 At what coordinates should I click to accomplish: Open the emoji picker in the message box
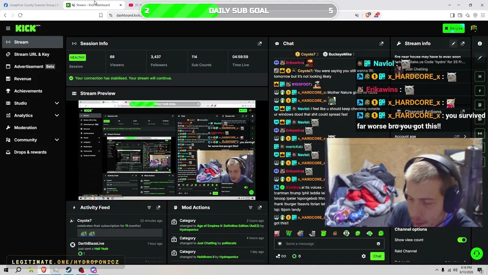378,244
